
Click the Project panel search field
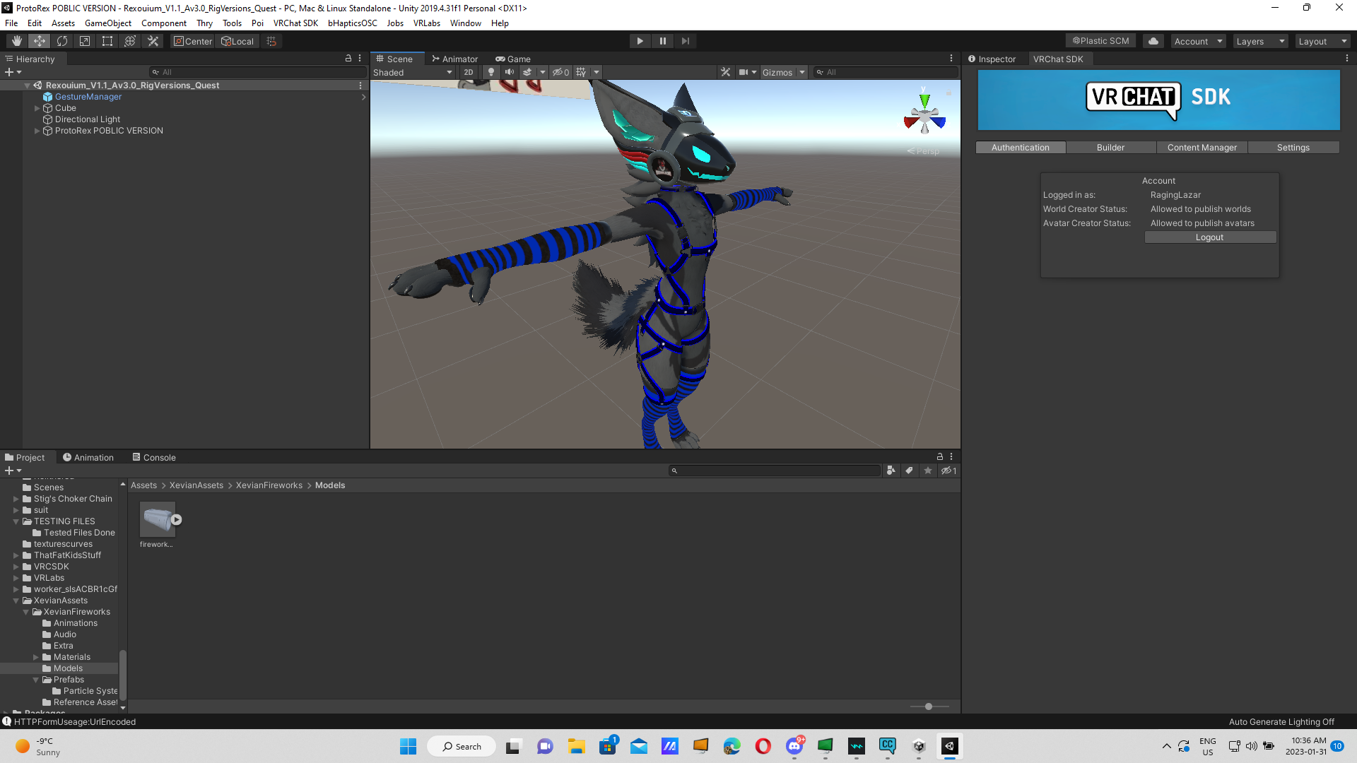click(x=775, y=471)
